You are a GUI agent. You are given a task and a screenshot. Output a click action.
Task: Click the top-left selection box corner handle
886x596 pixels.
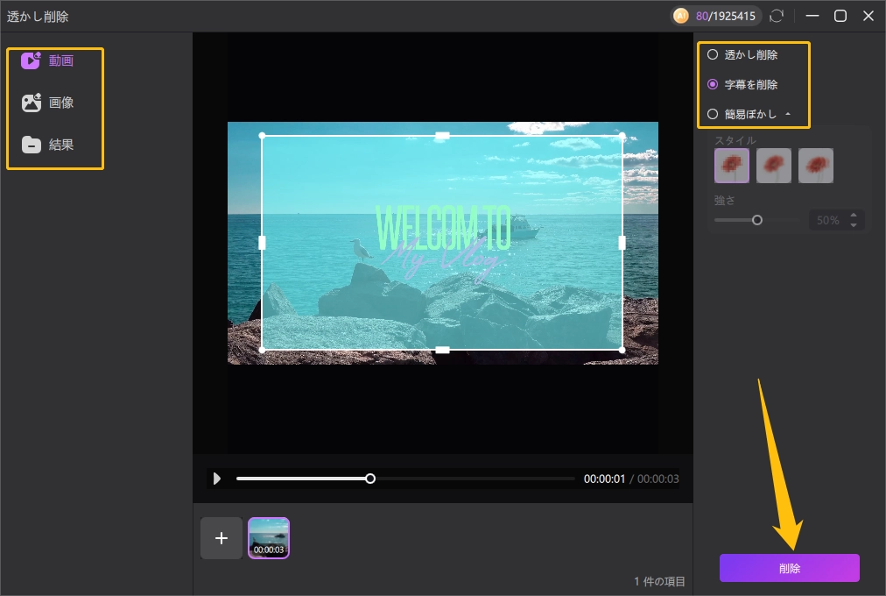pos(262,136)
